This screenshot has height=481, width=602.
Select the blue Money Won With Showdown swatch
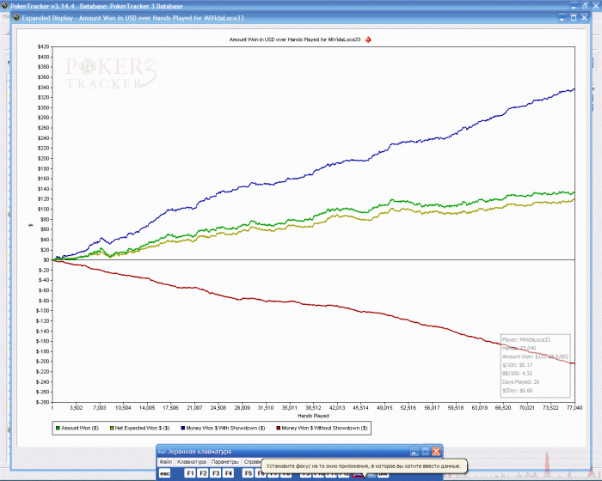tap(182, 428)
